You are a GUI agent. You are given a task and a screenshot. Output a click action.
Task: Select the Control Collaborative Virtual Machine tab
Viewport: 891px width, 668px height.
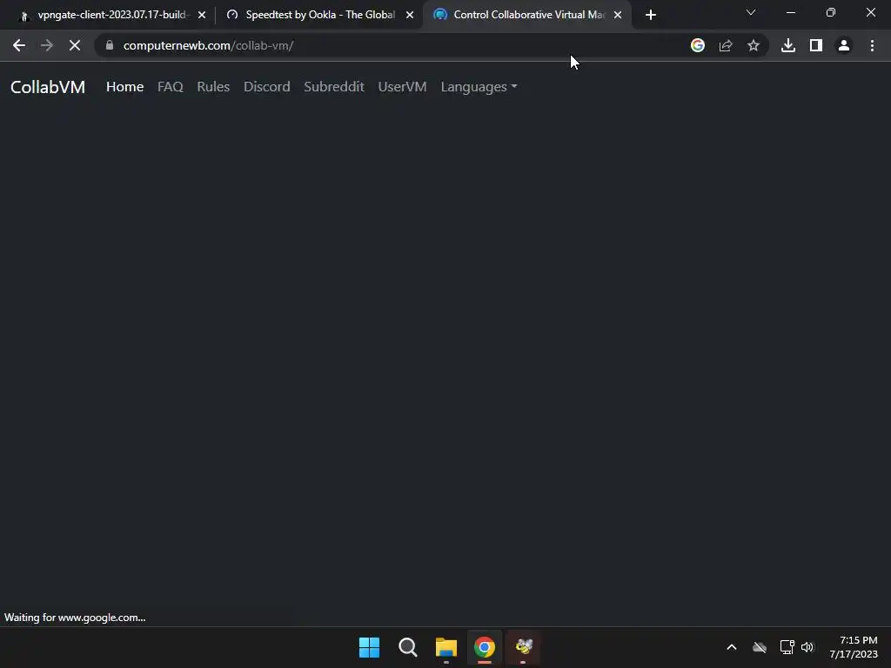526,15
